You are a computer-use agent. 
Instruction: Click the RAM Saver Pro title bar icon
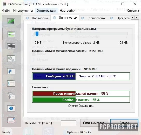point(4,4)
